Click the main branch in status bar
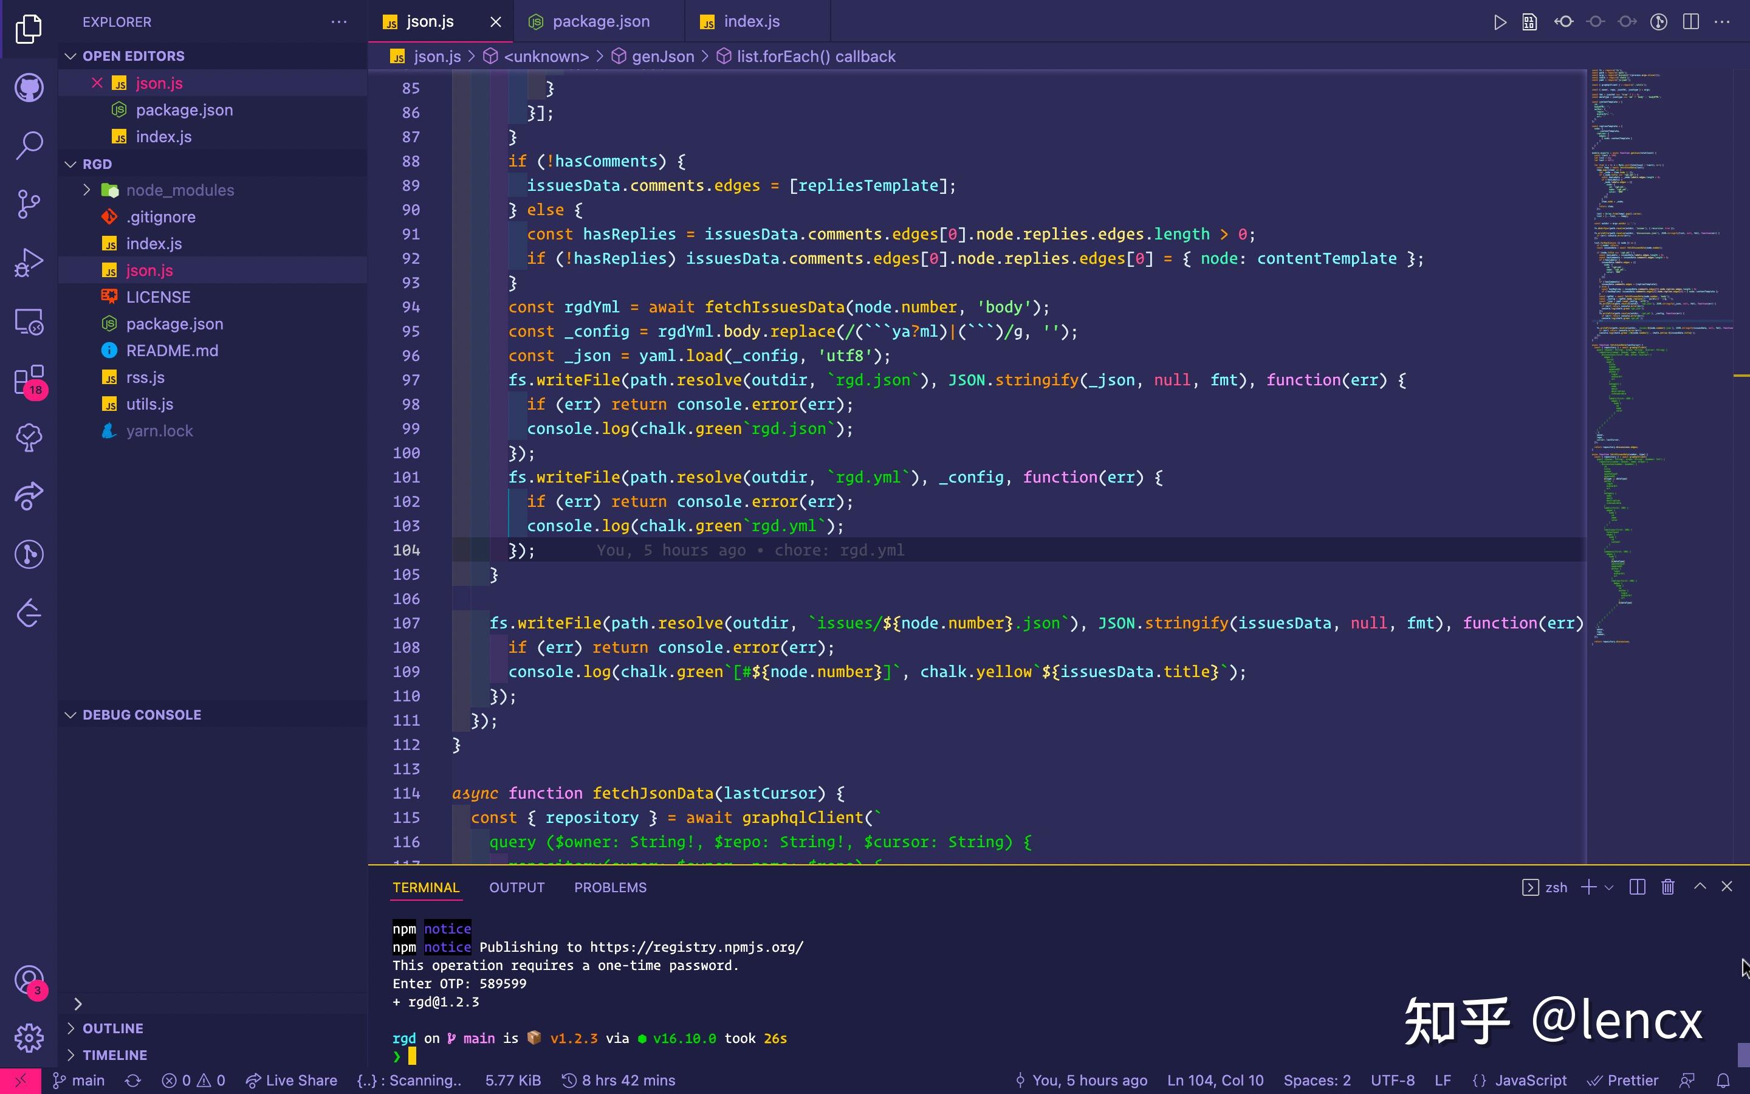1750x1094 pixels. (79, 1080)
